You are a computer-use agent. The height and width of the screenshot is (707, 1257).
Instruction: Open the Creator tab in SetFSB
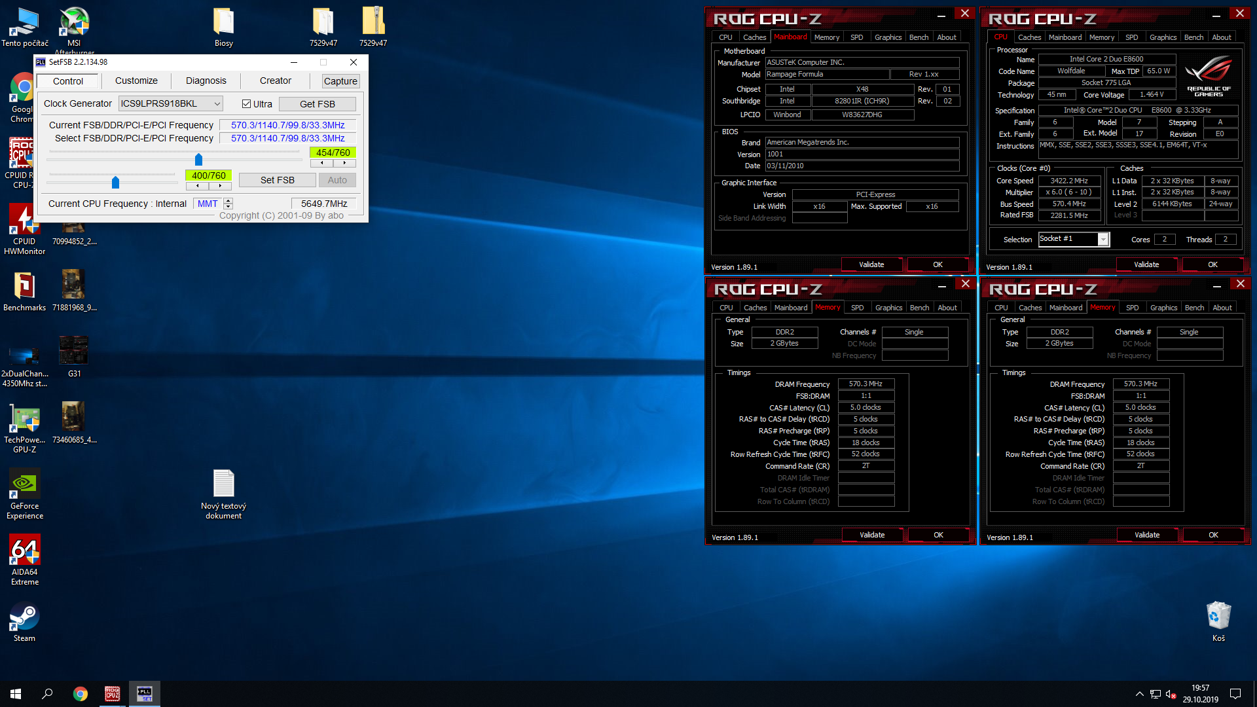tap(276, 81)
